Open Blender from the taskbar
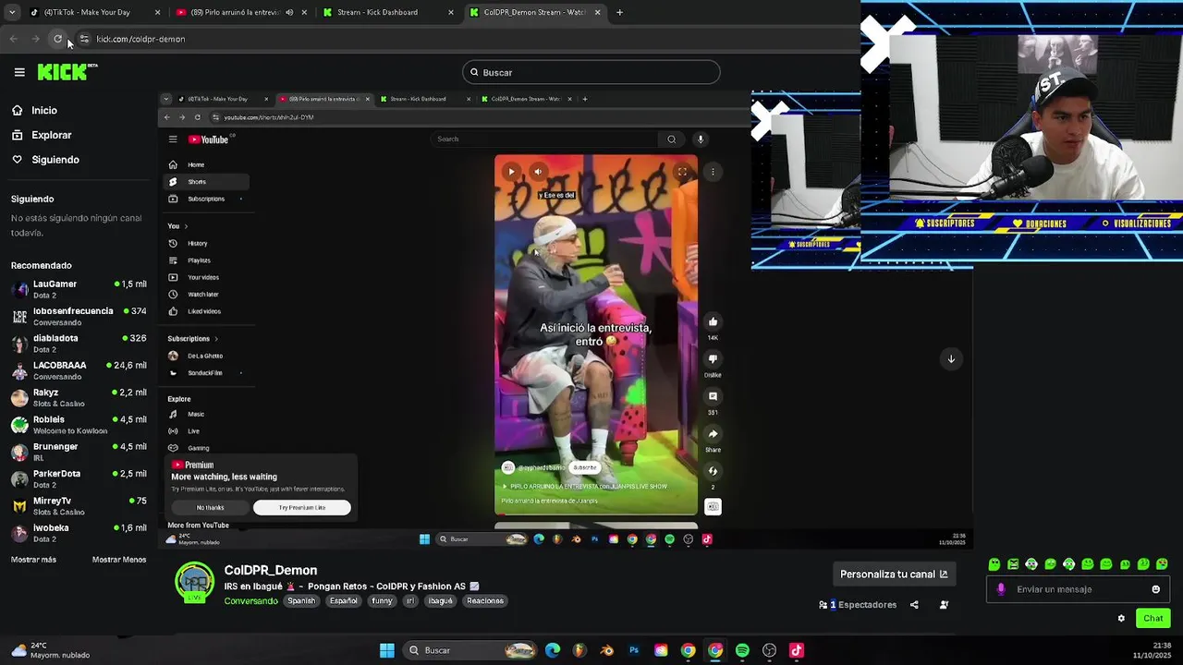This screenshot has width=1183, height=665. point(606,650)
